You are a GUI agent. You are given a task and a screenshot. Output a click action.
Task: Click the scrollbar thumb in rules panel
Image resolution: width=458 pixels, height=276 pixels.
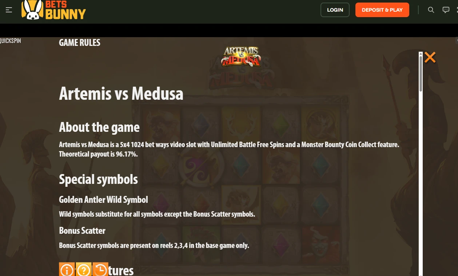click(421, 74)
